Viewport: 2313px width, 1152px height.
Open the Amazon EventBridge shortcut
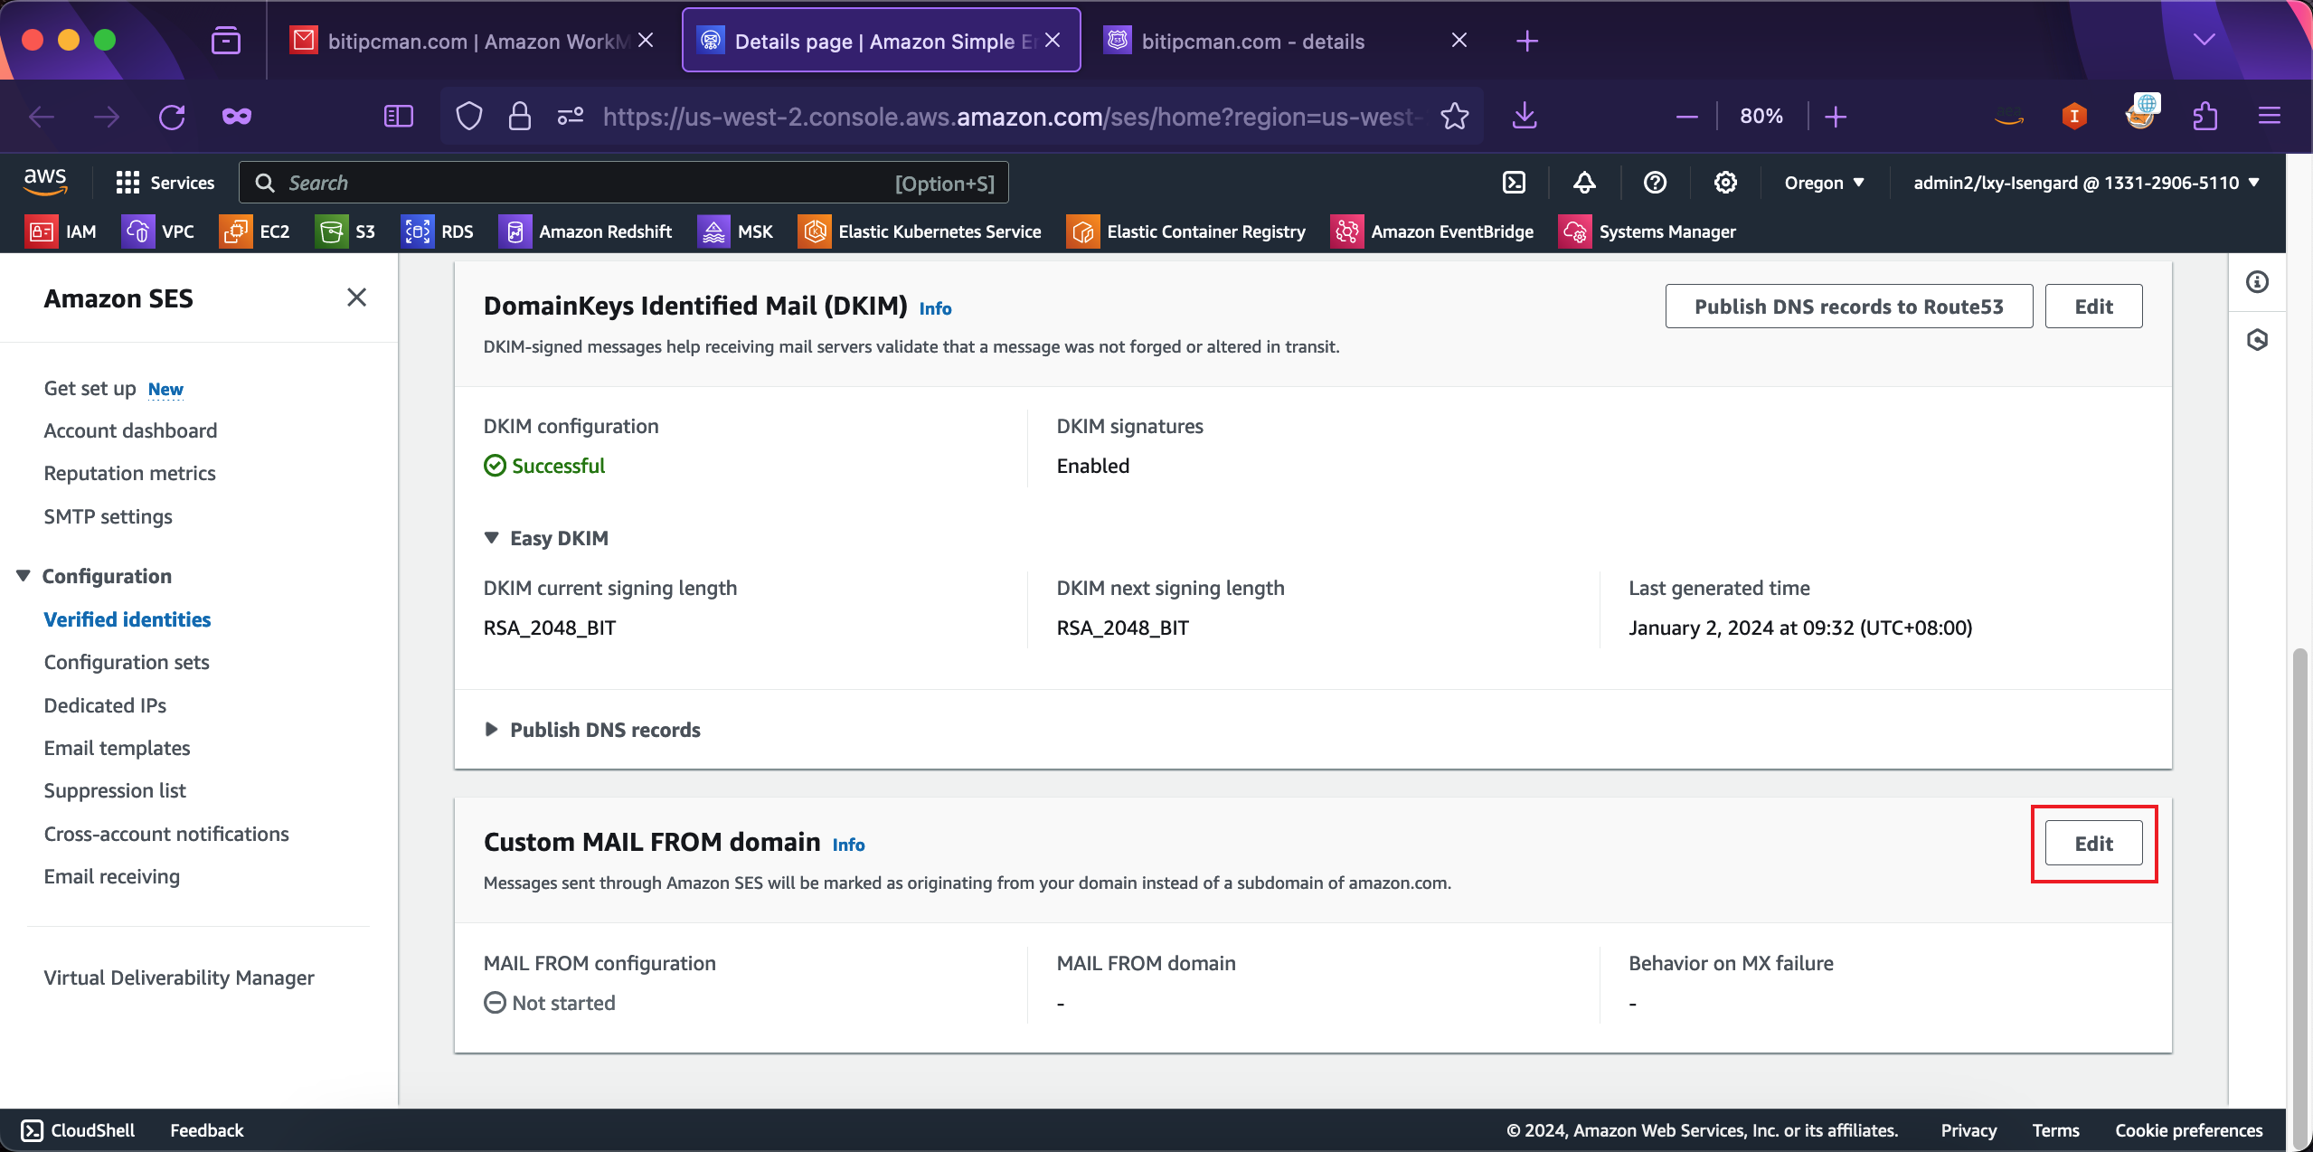[x=1433, y=231]
